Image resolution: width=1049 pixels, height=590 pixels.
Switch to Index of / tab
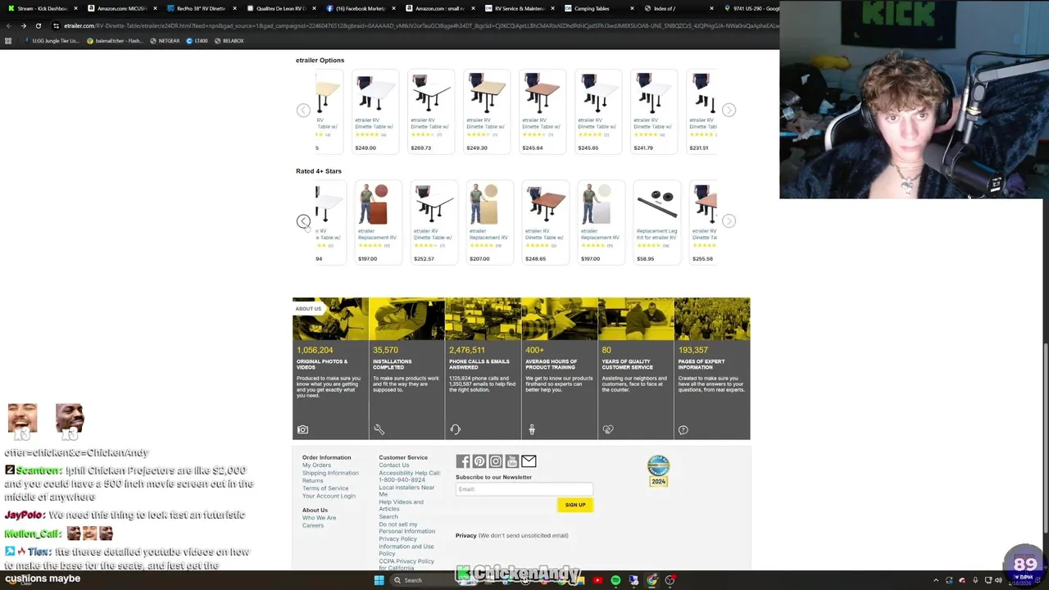(679, 8)
